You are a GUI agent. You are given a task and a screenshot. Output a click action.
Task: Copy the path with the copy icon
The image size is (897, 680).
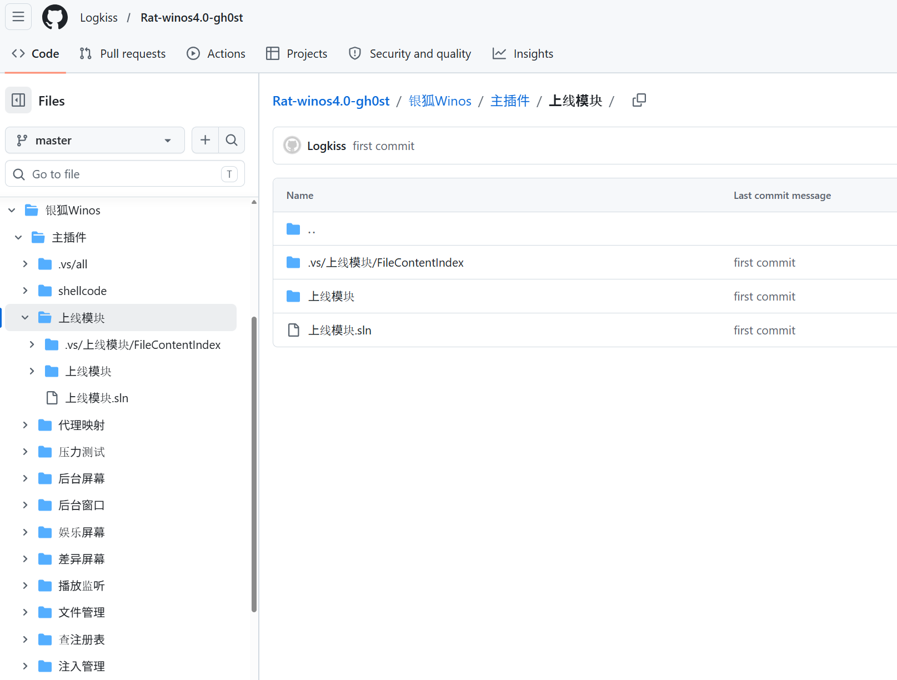click(x=639, y=101)
